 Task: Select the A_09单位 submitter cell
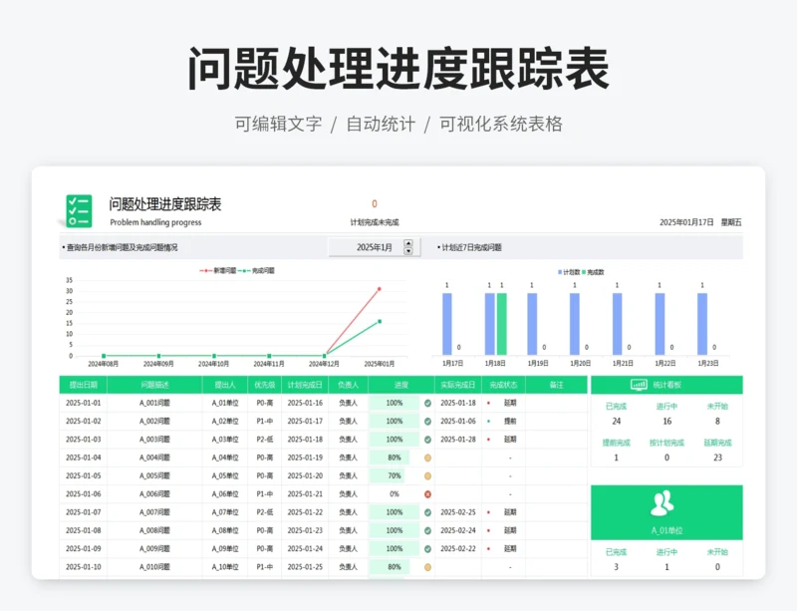tap(225, 549)
